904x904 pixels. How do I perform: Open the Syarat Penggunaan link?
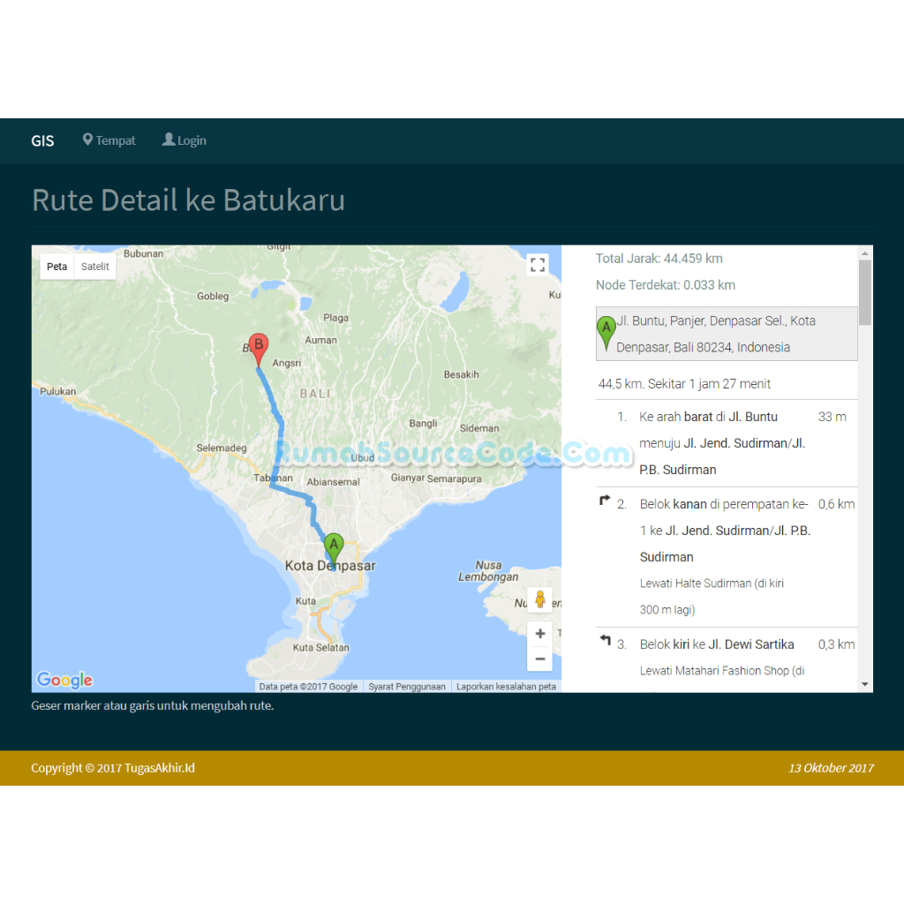pos(407,686)
